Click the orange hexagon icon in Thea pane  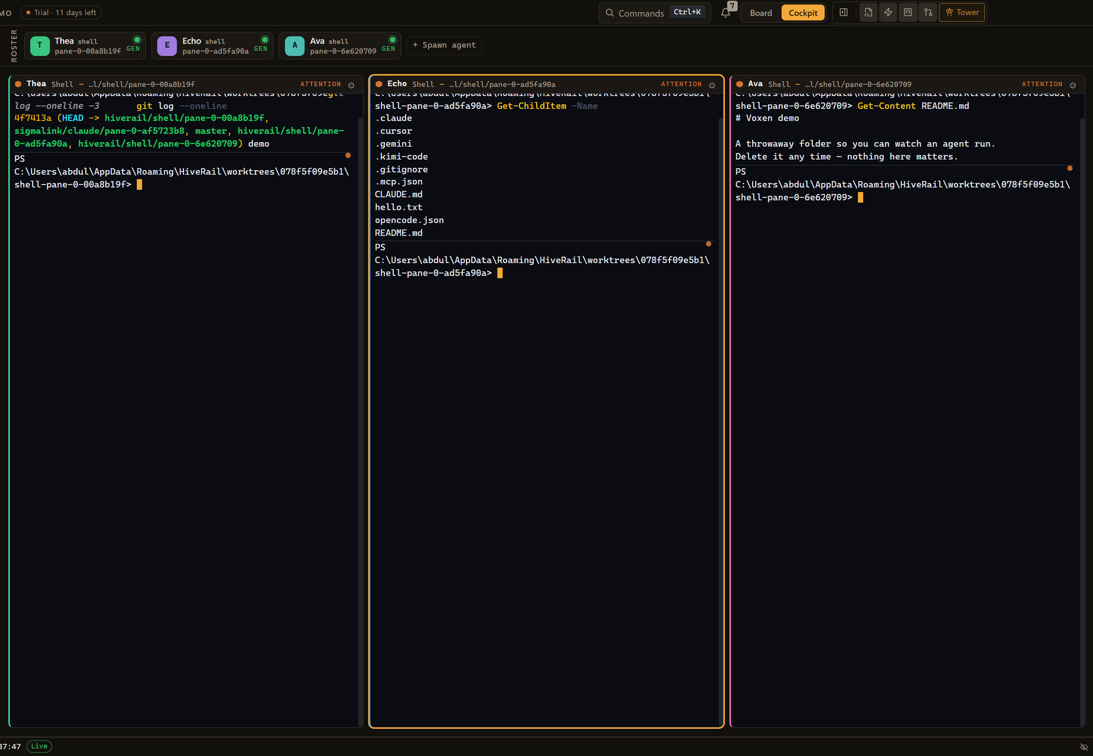coord(18,84)
